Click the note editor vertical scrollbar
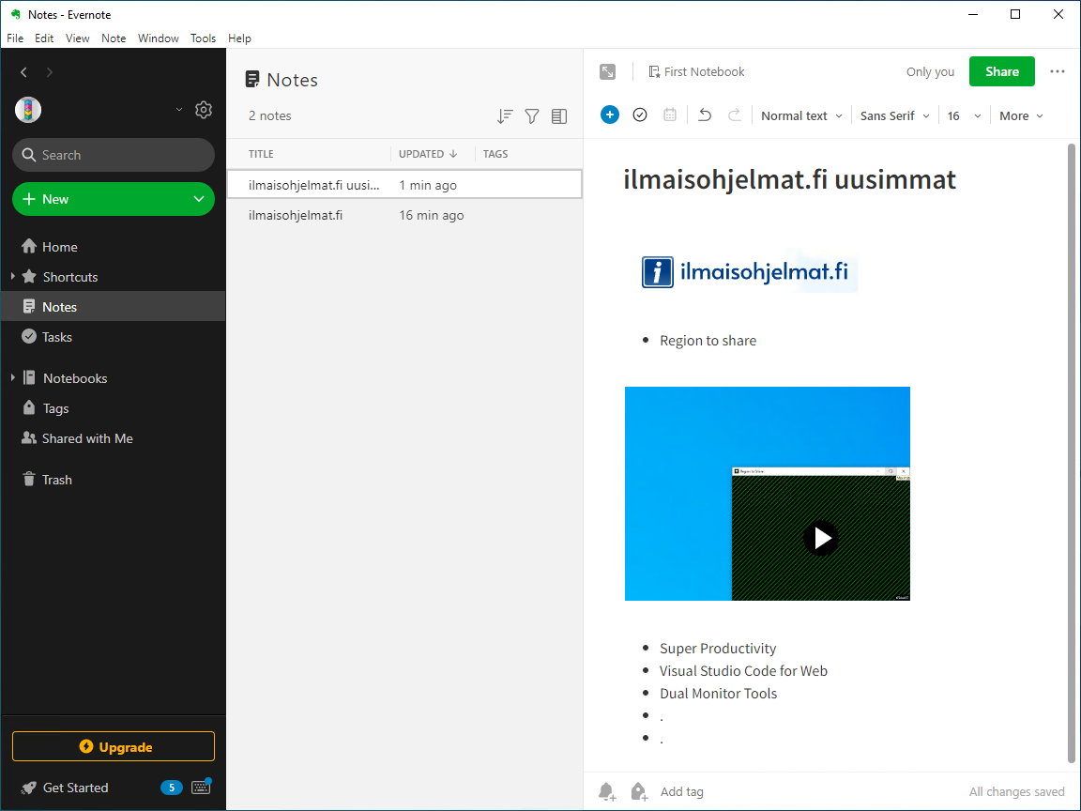 click(1071, 453)
